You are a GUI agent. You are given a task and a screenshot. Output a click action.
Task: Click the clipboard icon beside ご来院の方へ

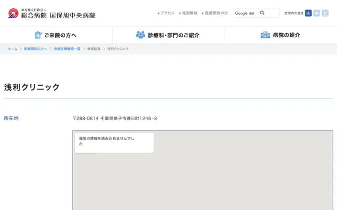click(38, 35)
